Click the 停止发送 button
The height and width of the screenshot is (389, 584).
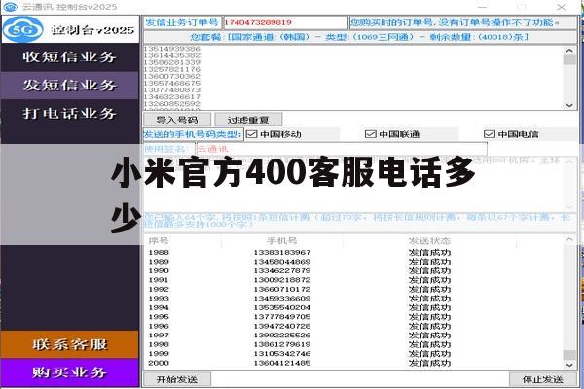point(543,379)
